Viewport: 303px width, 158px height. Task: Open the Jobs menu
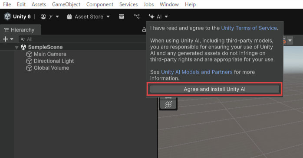point(148,4)
